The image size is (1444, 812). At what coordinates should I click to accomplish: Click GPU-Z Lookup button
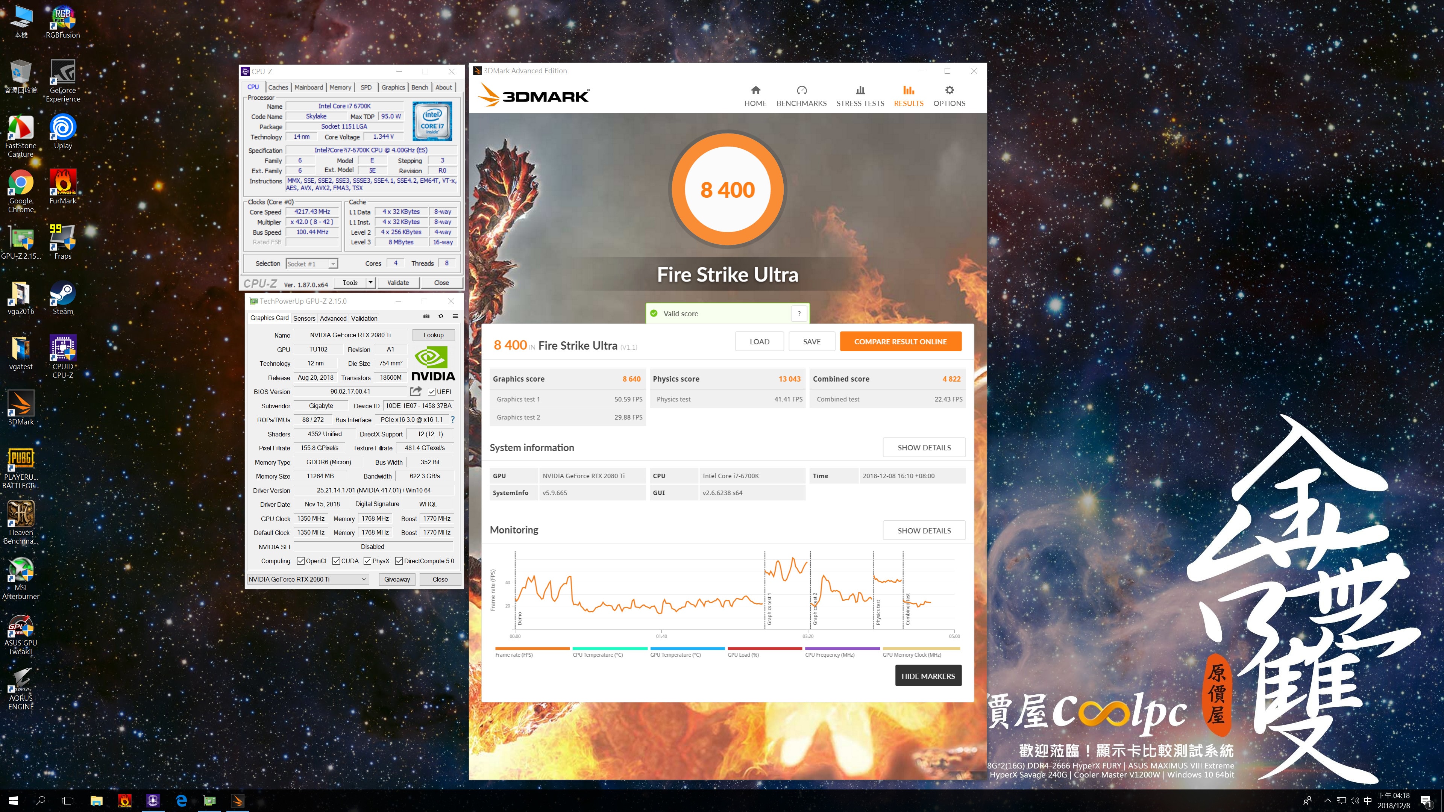(x=433, y=335)
